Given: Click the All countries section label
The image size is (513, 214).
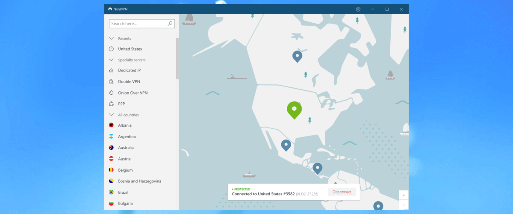Looking at the screenshot, I should coord(128,115).
